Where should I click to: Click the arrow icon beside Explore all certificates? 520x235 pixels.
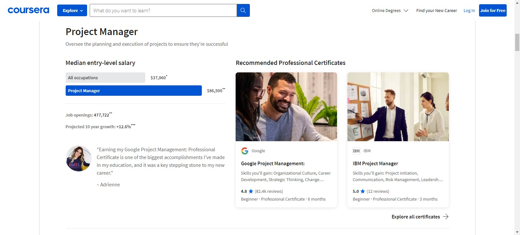tap(446, 216)
